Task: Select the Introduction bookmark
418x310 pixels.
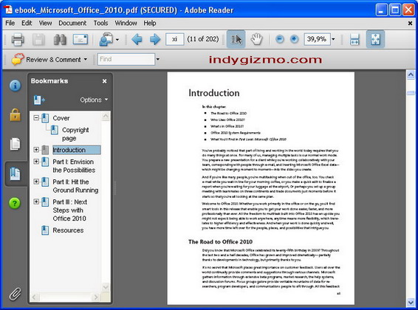Action: point(77,150)
